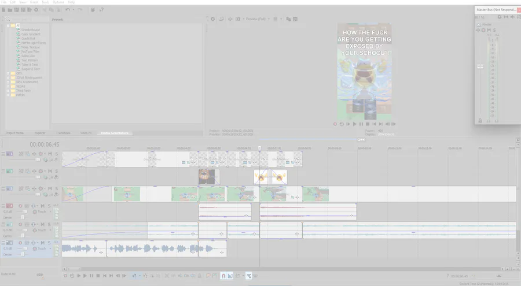Click the generator search field
This screenshot has height=286, width=521.
27,19
